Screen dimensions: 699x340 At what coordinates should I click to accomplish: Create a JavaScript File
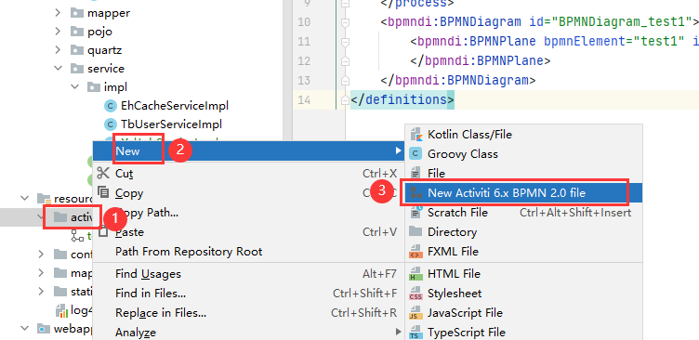pos(523,313)
